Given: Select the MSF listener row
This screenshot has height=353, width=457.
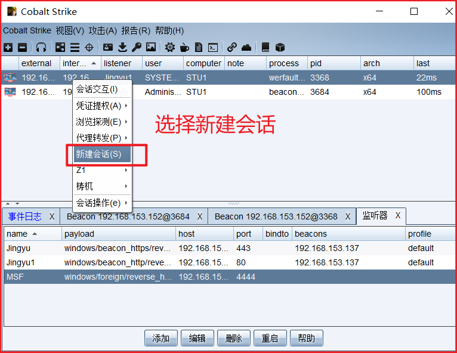Looking at the screenshot, I should point(230,277).
